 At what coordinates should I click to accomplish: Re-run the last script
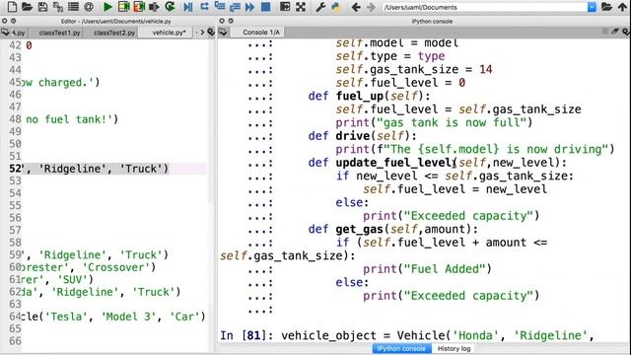click(170, 7)
